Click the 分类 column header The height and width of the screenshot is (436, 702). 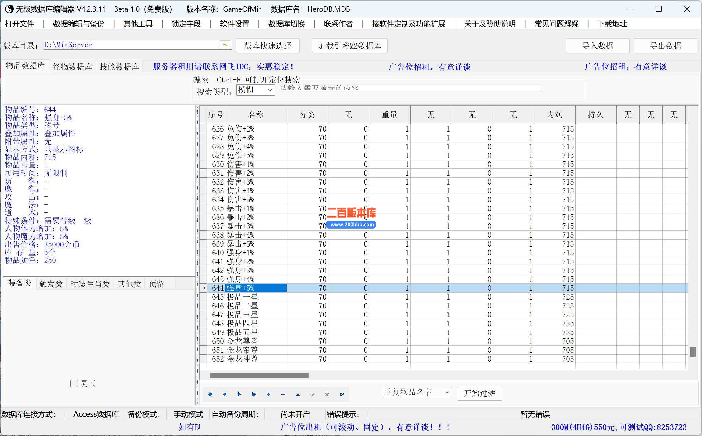[x=307, y=115]
